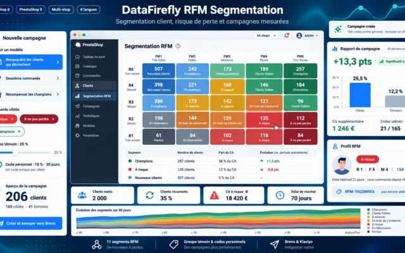Click the Paramètres gear icon
Image resolution: width=405 pixels, height=253 pixels.
pos(77,135)
